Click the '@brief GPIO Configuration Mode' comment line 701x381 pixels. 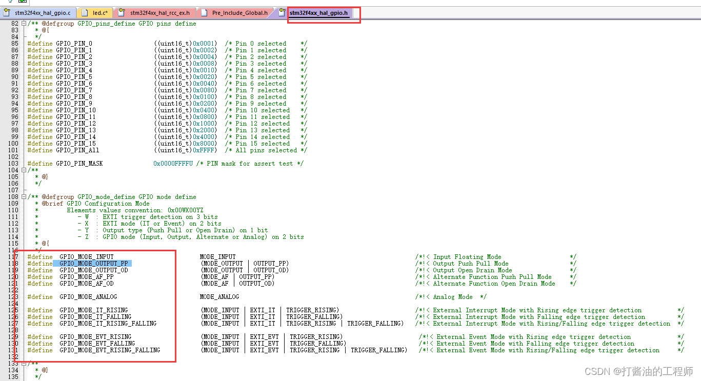[x=96, y=204]
